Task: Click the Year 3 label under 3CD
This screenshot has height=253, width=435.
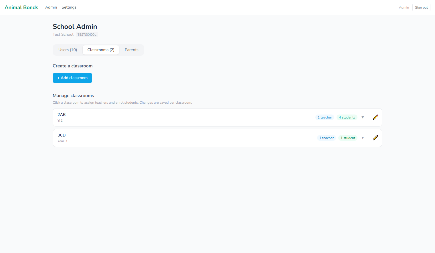Action: point(62,141)
